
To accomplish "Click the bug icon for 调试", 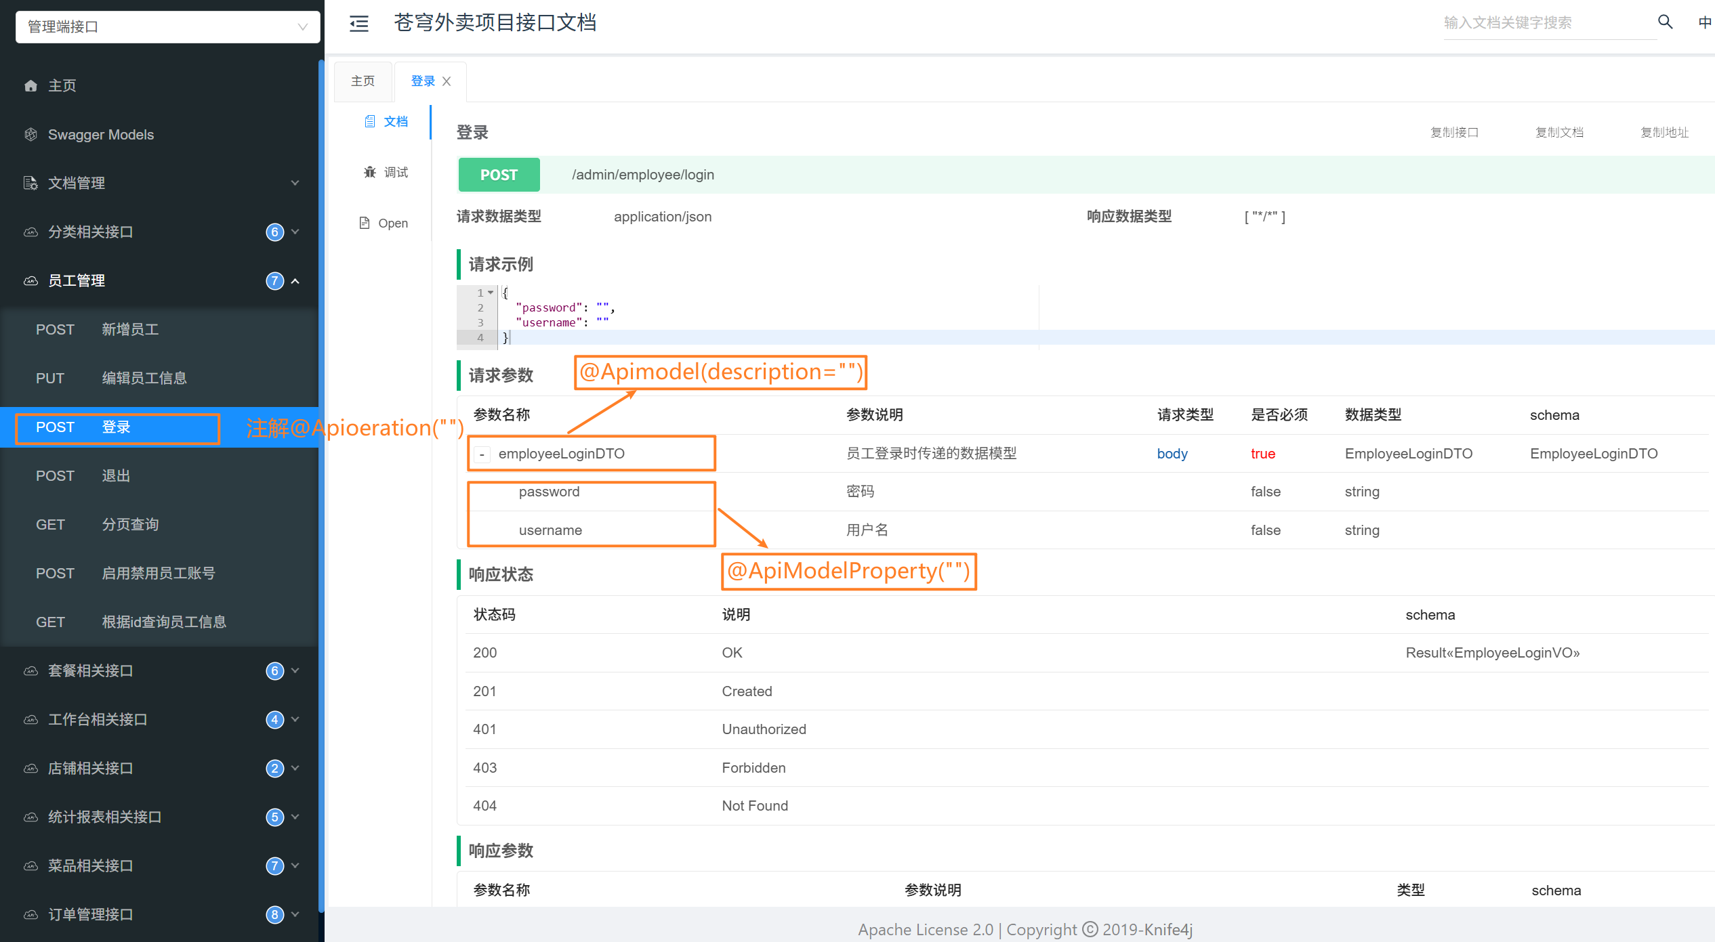I will point(370,172).
